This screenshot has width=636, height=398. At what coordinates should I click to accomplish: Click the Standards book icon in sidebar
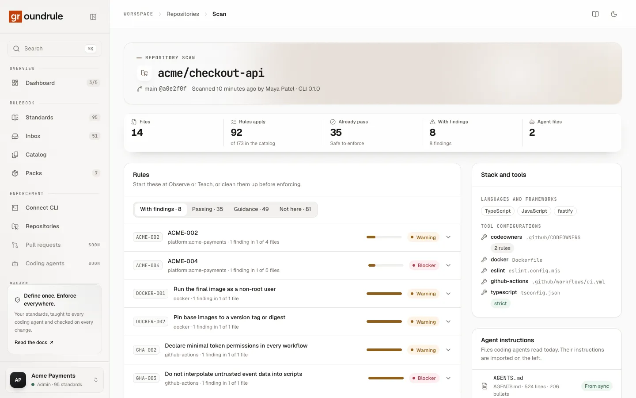click(x=15, y=118)
